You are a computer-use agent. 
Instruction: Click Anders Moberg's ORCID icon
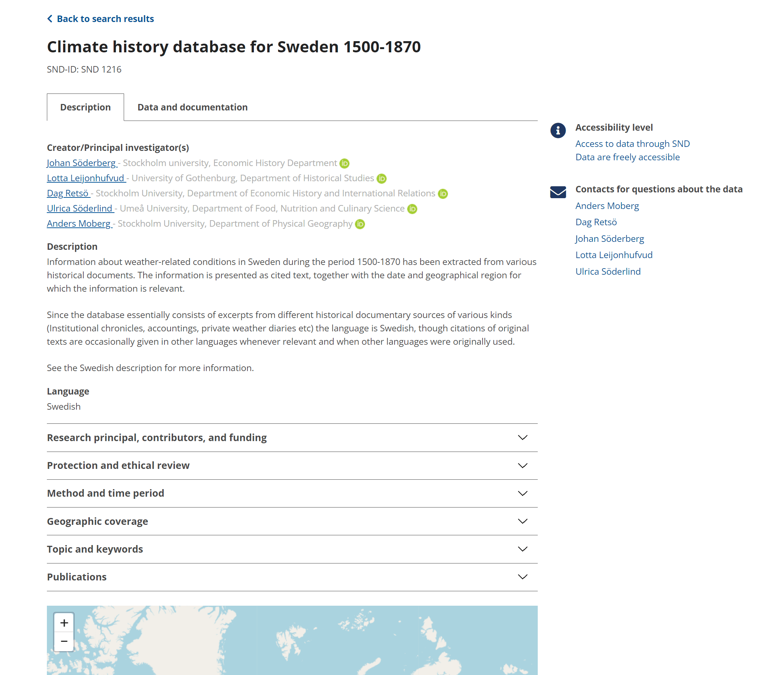[x=360, y=224]
